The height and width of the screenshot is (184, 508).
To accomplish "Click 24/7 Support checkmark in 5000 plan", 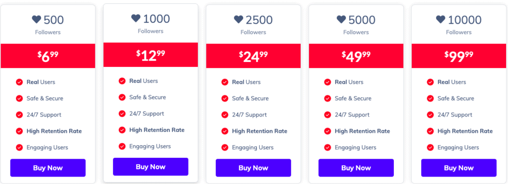I will 327,115.
